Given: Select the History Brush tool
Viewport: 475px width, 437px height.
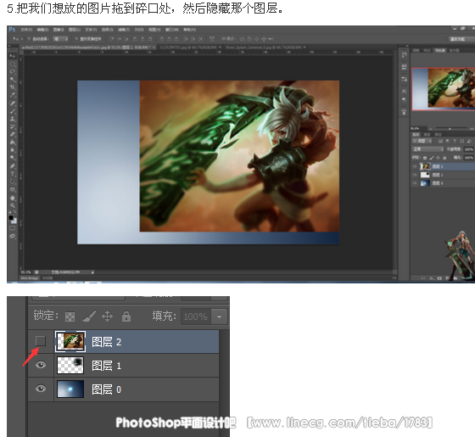Looking at the screenshot, I should 12,126.
